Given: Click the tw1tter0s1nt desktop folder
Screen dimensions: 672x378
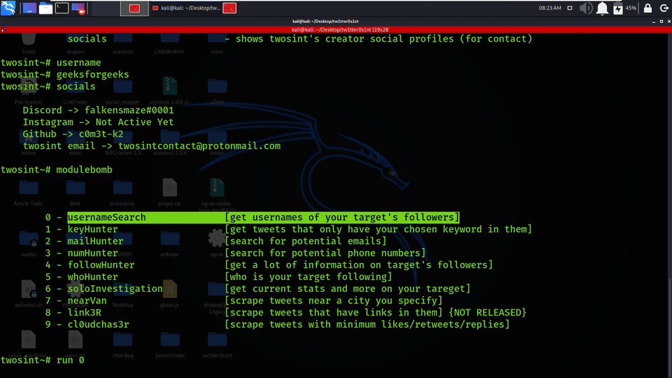Looking at the screenshot, I should 217,345.
